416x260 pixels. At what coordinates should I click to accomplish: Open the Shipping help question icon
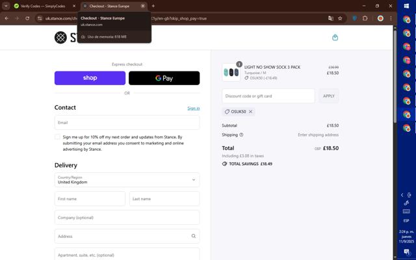(241, 135)
